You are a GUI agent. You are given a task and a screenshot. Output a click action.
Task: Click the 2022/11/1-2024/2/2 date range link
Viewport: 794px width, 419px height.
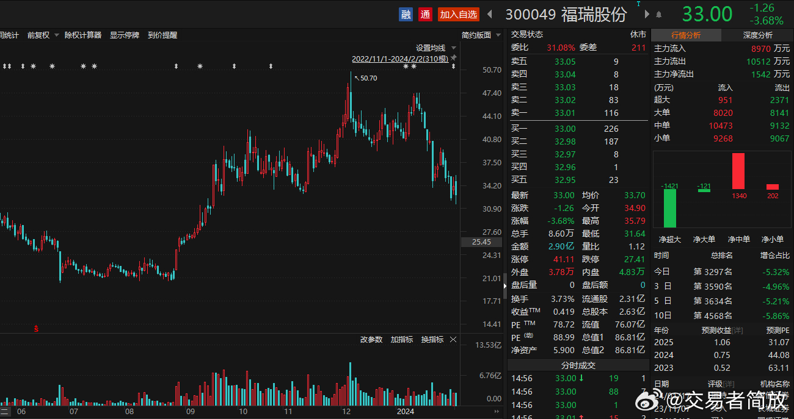click(400, 59)
